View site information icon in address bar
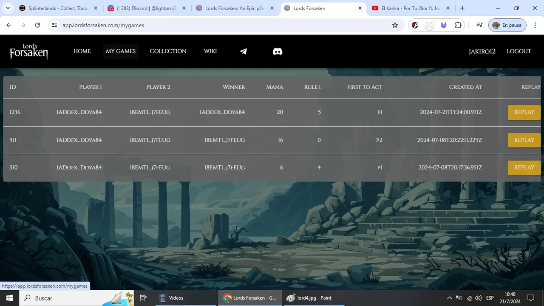This screenshot has height=306, width=544. click(x=54, y=25)
